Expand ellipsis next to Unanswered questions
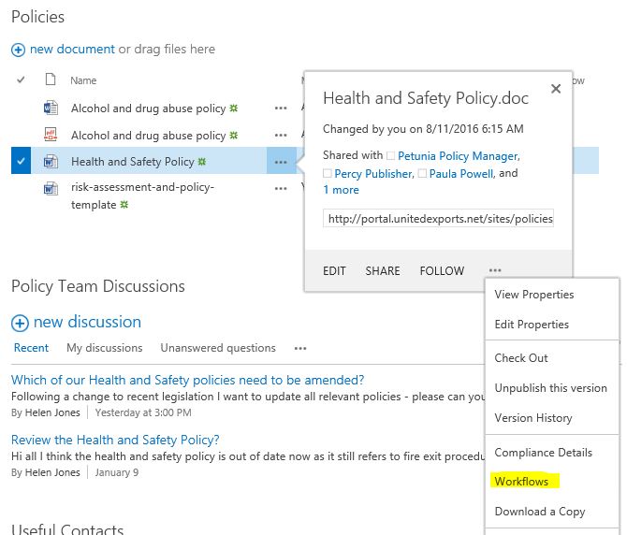627x535 pixels. tap(300, 349)
